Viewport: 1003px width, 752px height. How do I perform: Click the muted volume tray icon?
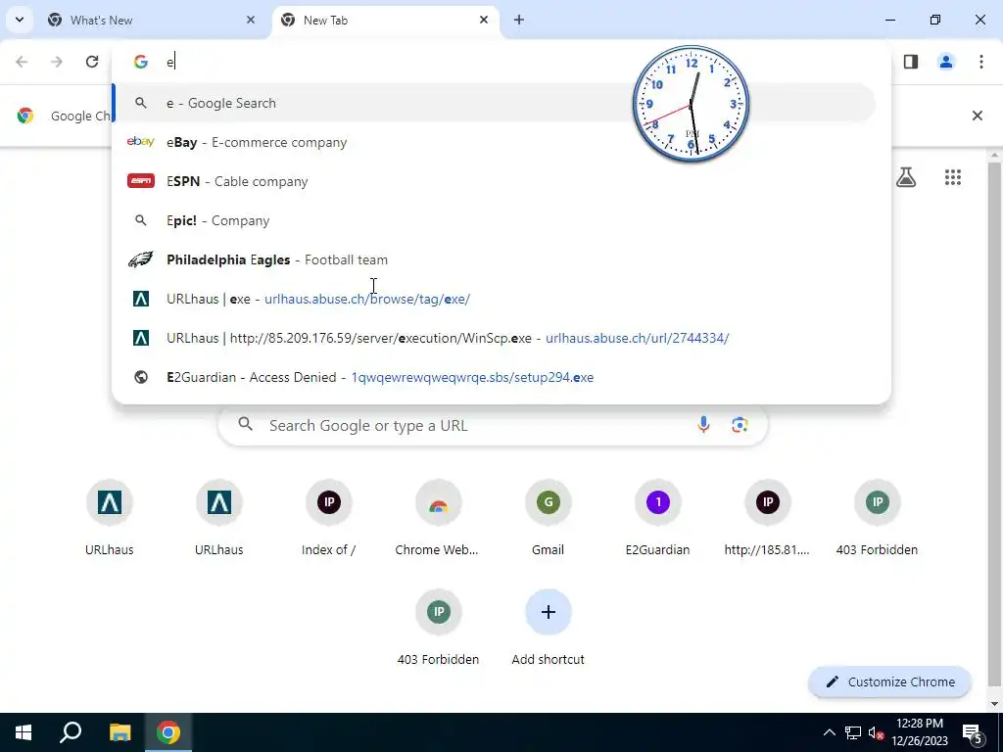pos(876,732)
